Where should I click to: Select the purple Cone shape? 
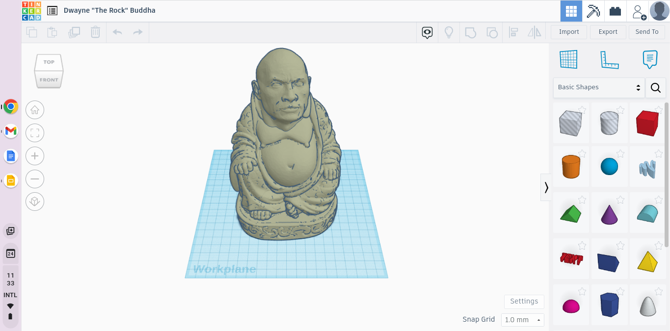click(609, 214)
